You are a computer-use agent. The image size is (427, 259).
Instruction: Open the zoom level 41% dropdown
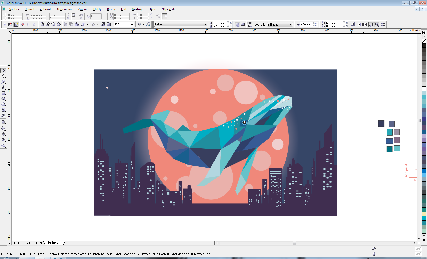click(132, 24)
